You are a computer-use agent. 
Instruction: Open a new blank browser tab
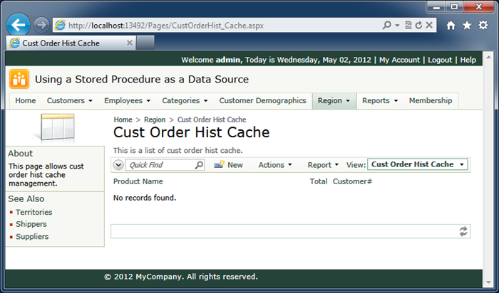(145, 43)
